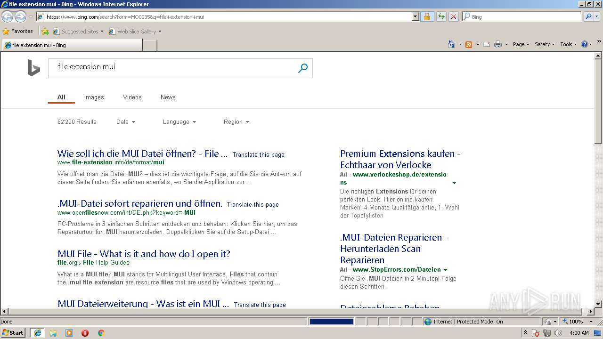Image resolution: width=603 pixels, height=339 pixels.
Task: Click the Refresh page icon
Action: click(x=441, y=16)
